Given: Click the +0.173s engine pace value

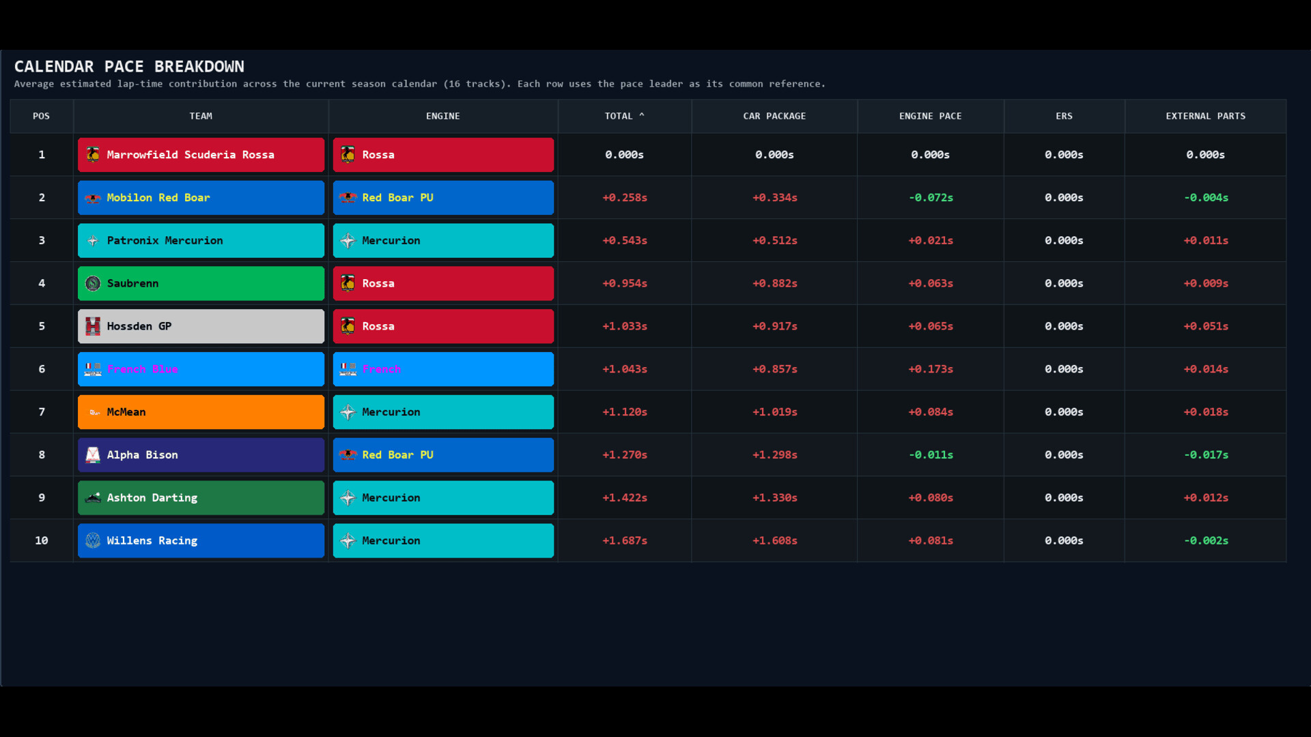Looking at the screenshot, I should click(931, 369).
